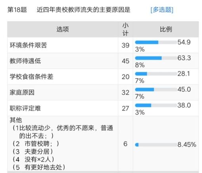This screenshot has width=202, height=173.
Task: Click the 职称评定难 option label
Action: click(25, 108)
